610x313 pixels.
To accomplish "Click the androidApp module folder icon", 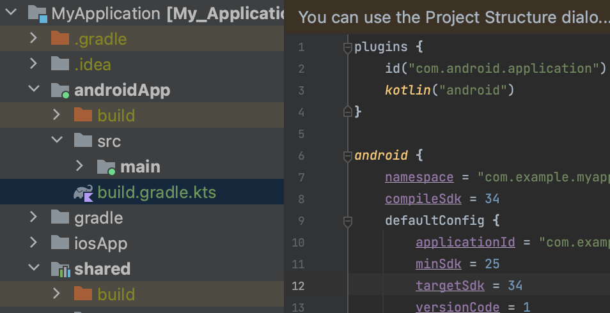I will pyautogui.click(x=60, y=90).
